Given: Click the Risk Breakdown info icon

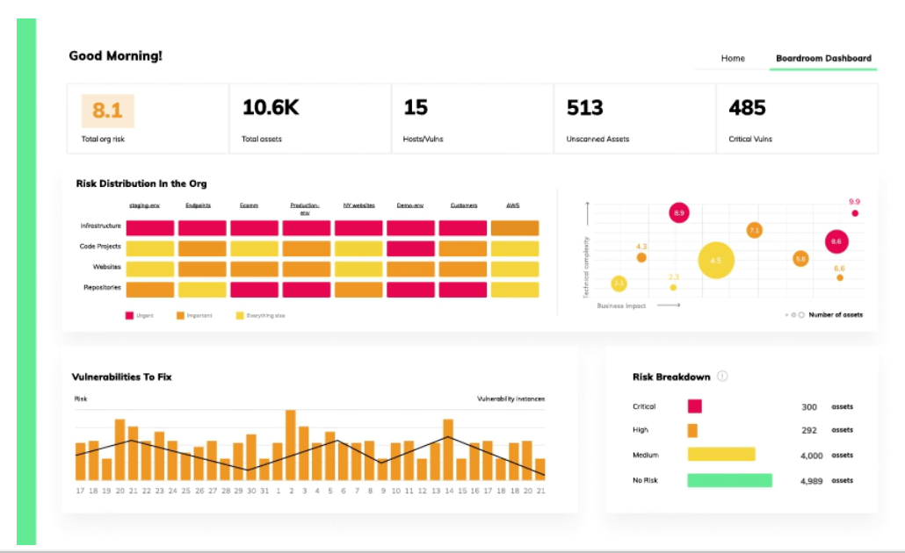Looking at the screenshot, I should point(722,377).
